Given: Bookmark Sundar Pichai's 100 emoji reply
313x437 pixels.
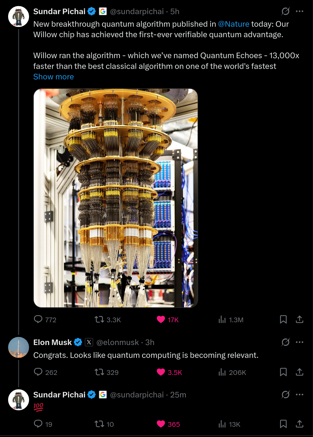Looking at the screenshot, I should tap(283, 424).
